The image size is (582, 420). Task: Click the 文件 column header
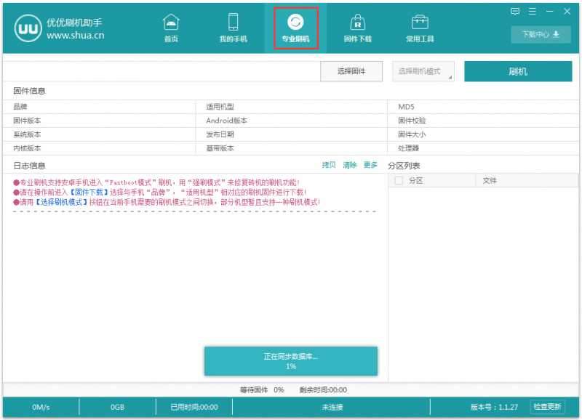click(490, 180)
